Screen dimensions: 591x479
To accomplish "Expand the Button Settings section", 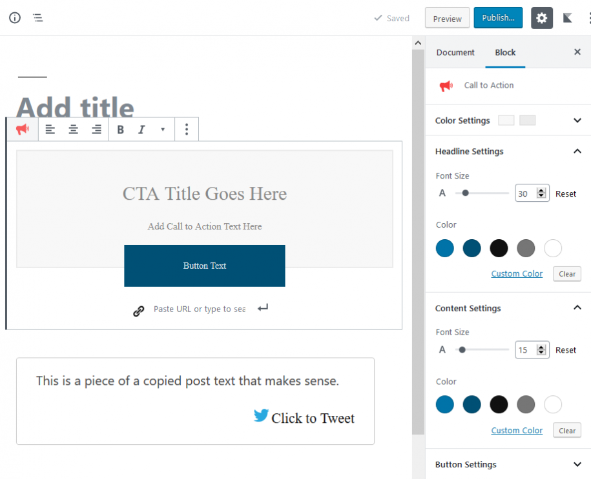I will pos(577,464).
